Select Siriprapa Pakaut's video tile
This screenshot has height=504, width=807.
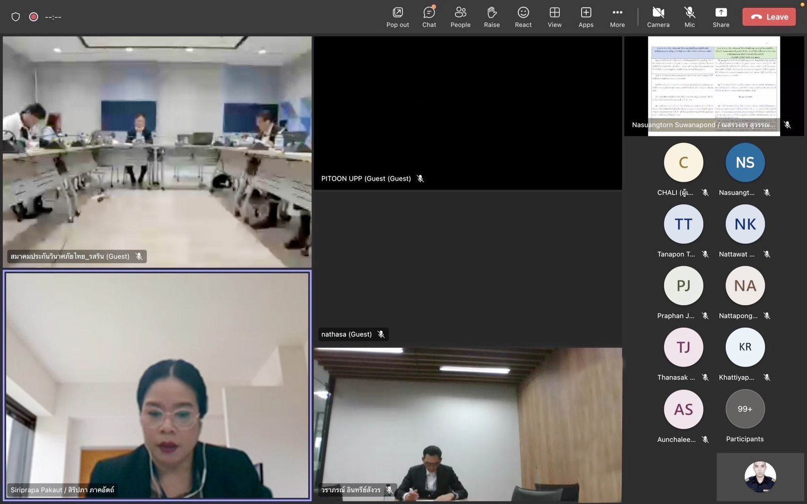pos(157,385)
